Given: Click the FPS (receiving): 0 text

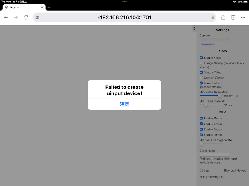Looking at the screenshot, I should click(211, 177).
